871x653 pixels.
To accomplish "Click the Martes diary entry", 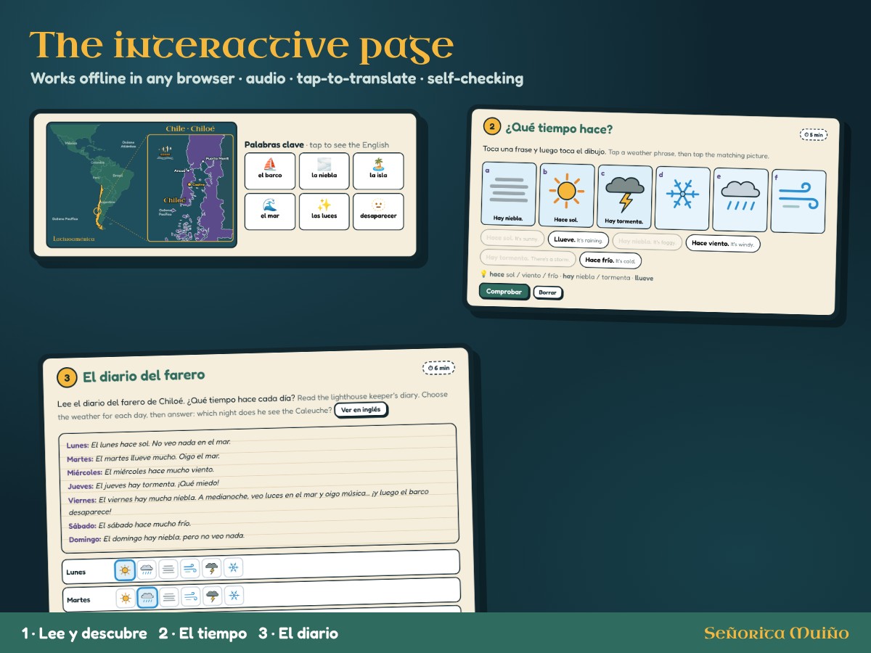I will [143, 458].
